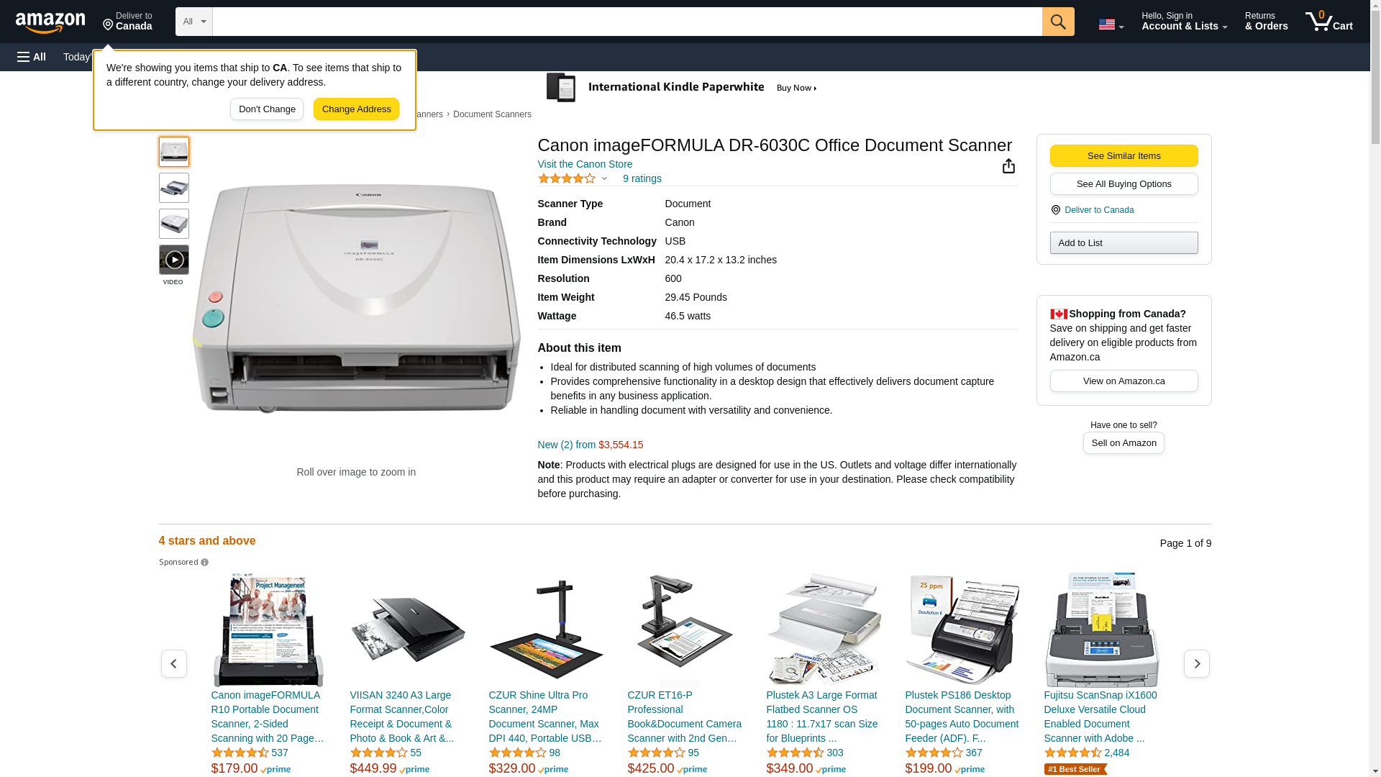Expand the search category All dropdown
This screenshot has height=777, width=1381.
(x=194, y=22)
